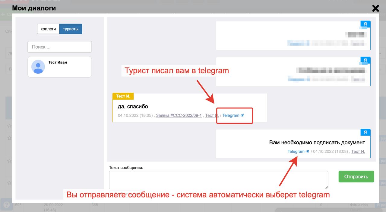Select text "Вам необходимо подписать документ"
Screen dimensions: 386x212
click(317, 142)
